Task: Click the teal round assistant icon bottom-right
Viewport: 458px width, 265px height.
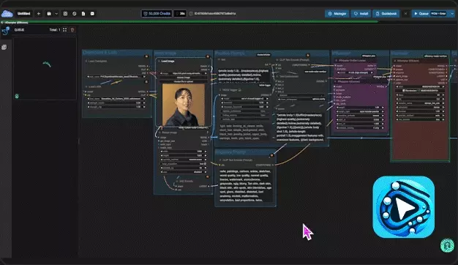Action: (x=447, y=245)
